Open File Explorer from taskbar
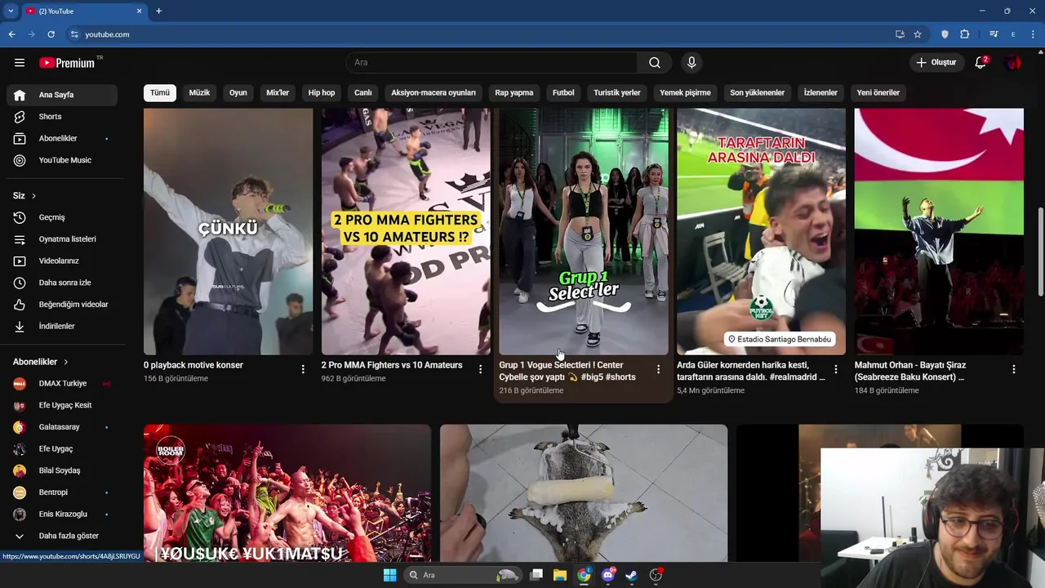This screenshot has height=588, width=1045. point(559,575)
